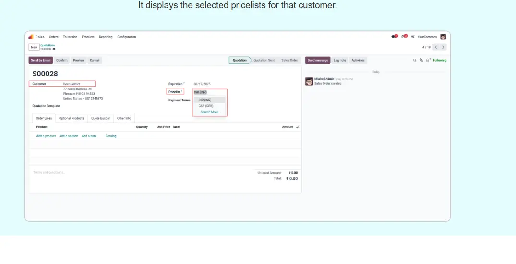The height and width of the screenshot is (264, 516).
Task: Click the Add a product link
Action: (x=46, y=136)
